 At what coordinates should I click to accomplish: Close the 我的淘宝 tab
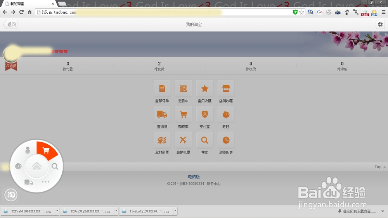pyautogui.click(x=53, y=4)
